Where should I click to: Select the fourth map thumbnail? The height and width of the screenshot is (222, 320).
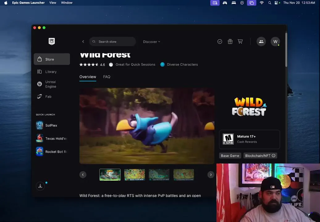click(x=184, y=175)
